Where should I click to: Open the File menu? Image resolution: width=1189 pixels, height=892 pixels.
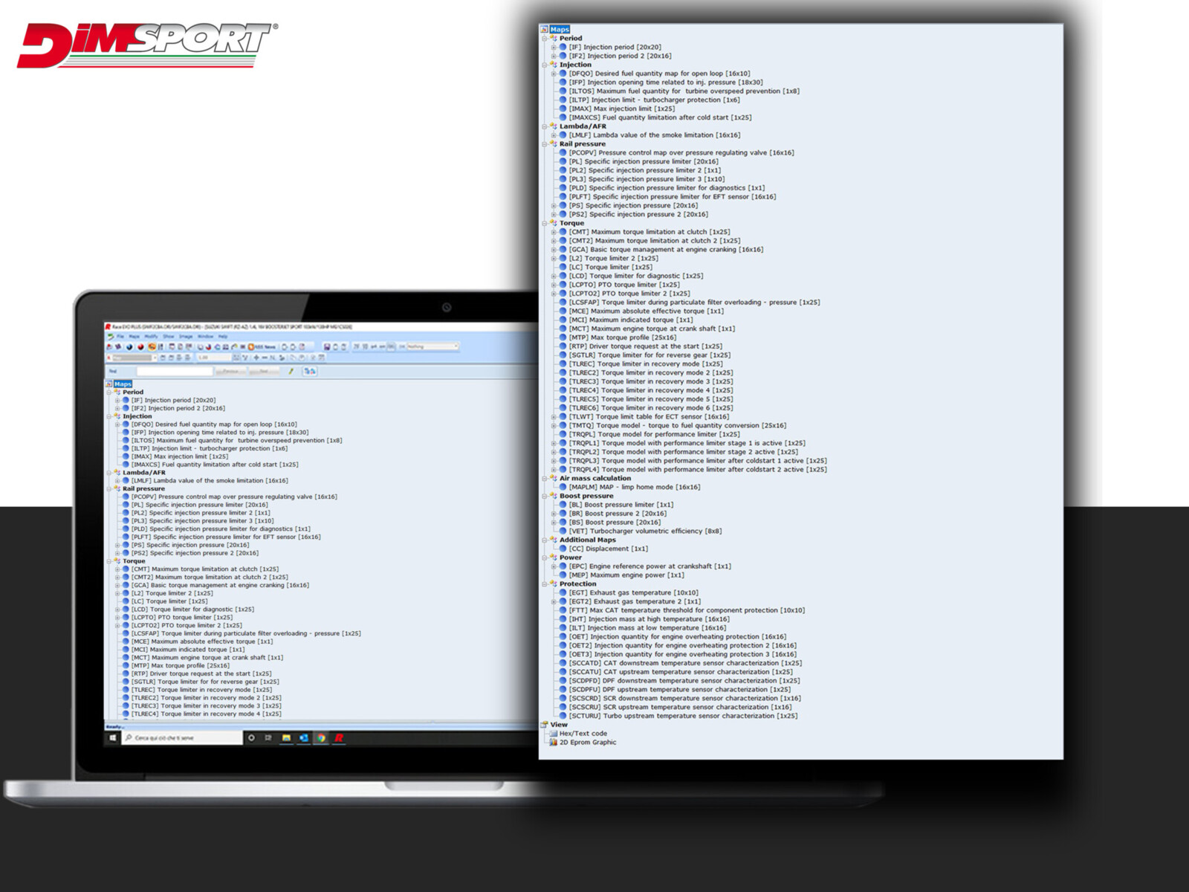click(x=120, y=337)
